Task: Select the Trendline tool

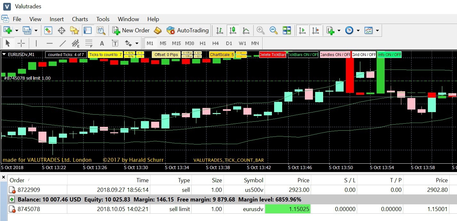Action: point(62,43)
